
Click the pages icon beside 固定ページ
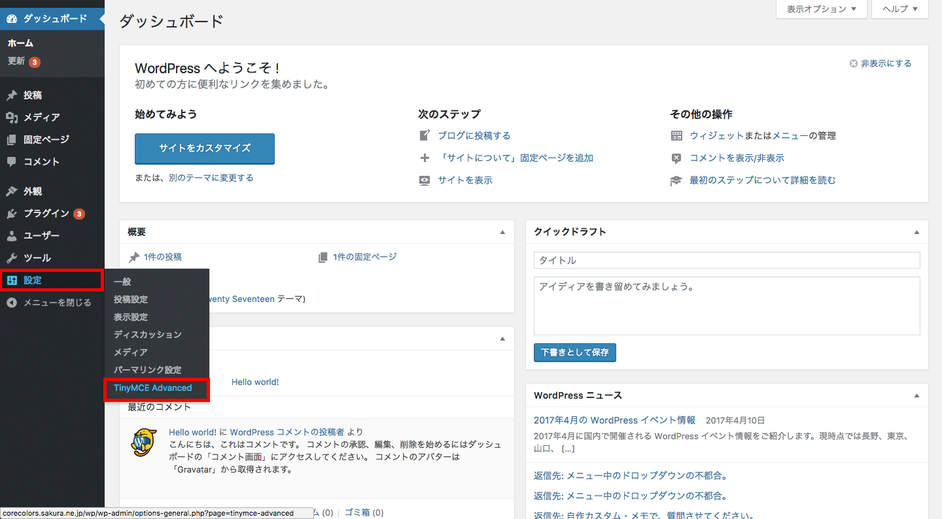pyautogui.click(x=12, y=139)
